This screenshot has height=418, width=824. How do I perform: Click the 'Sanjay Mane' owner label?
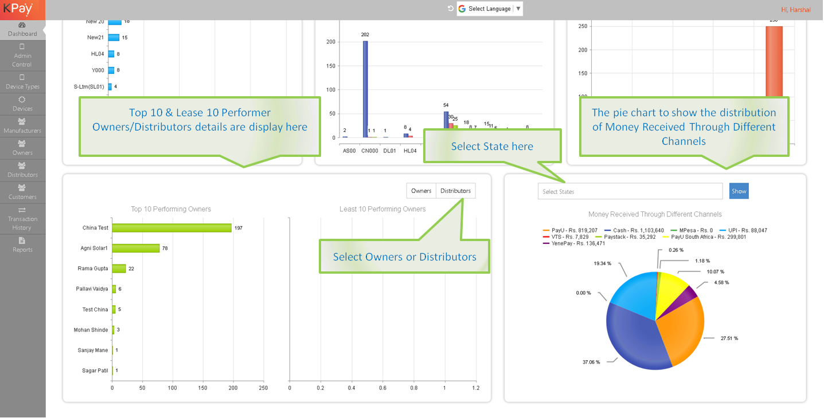pyautogui.click(x=93, y=350)
